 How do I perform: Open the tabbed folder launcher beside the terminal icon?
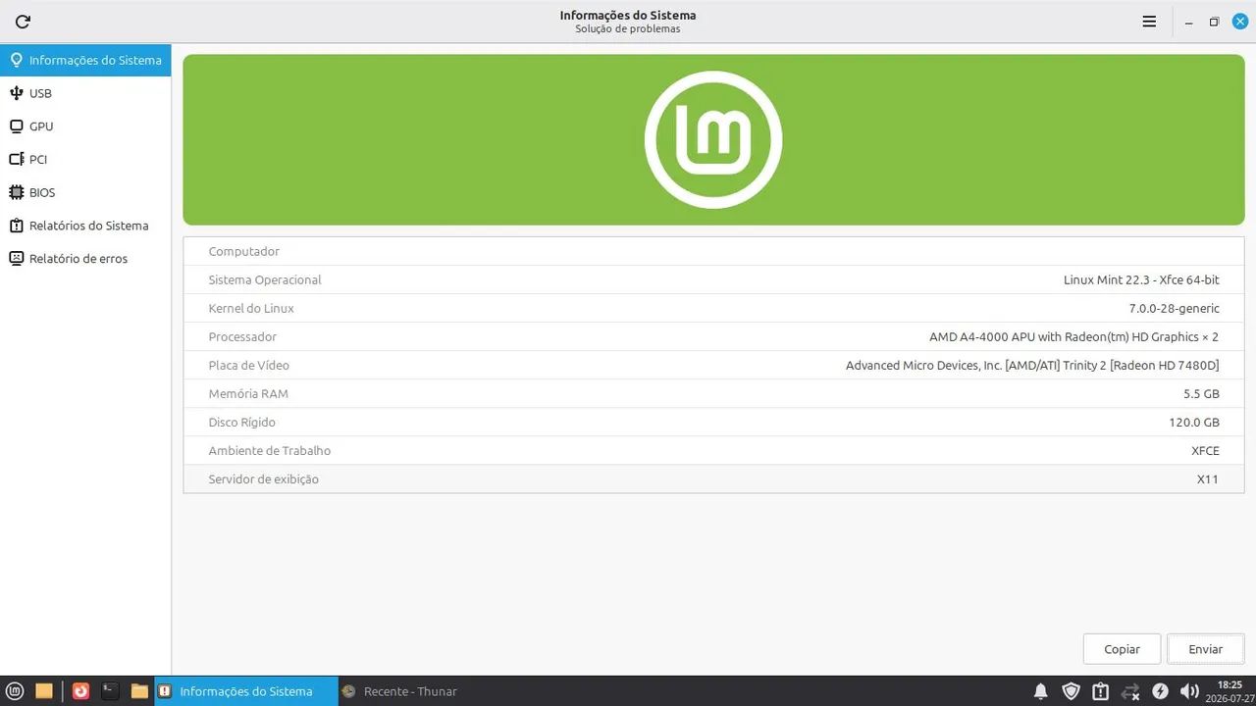[139, 691]
